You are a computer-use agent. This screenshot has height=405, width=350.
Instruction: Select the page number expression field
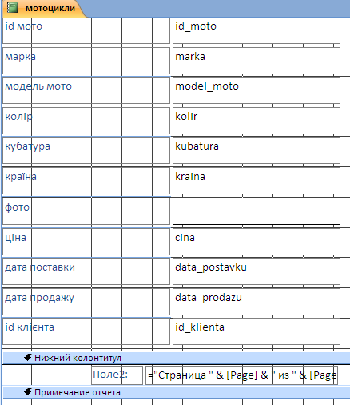click(x=241, y=375)
